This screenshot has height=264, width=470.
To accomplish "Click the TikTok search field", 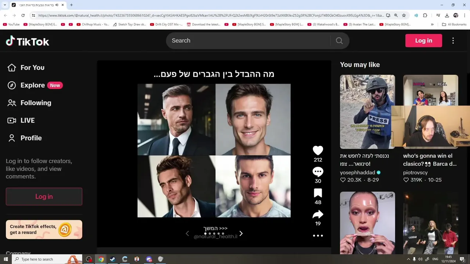I will 248,41.
